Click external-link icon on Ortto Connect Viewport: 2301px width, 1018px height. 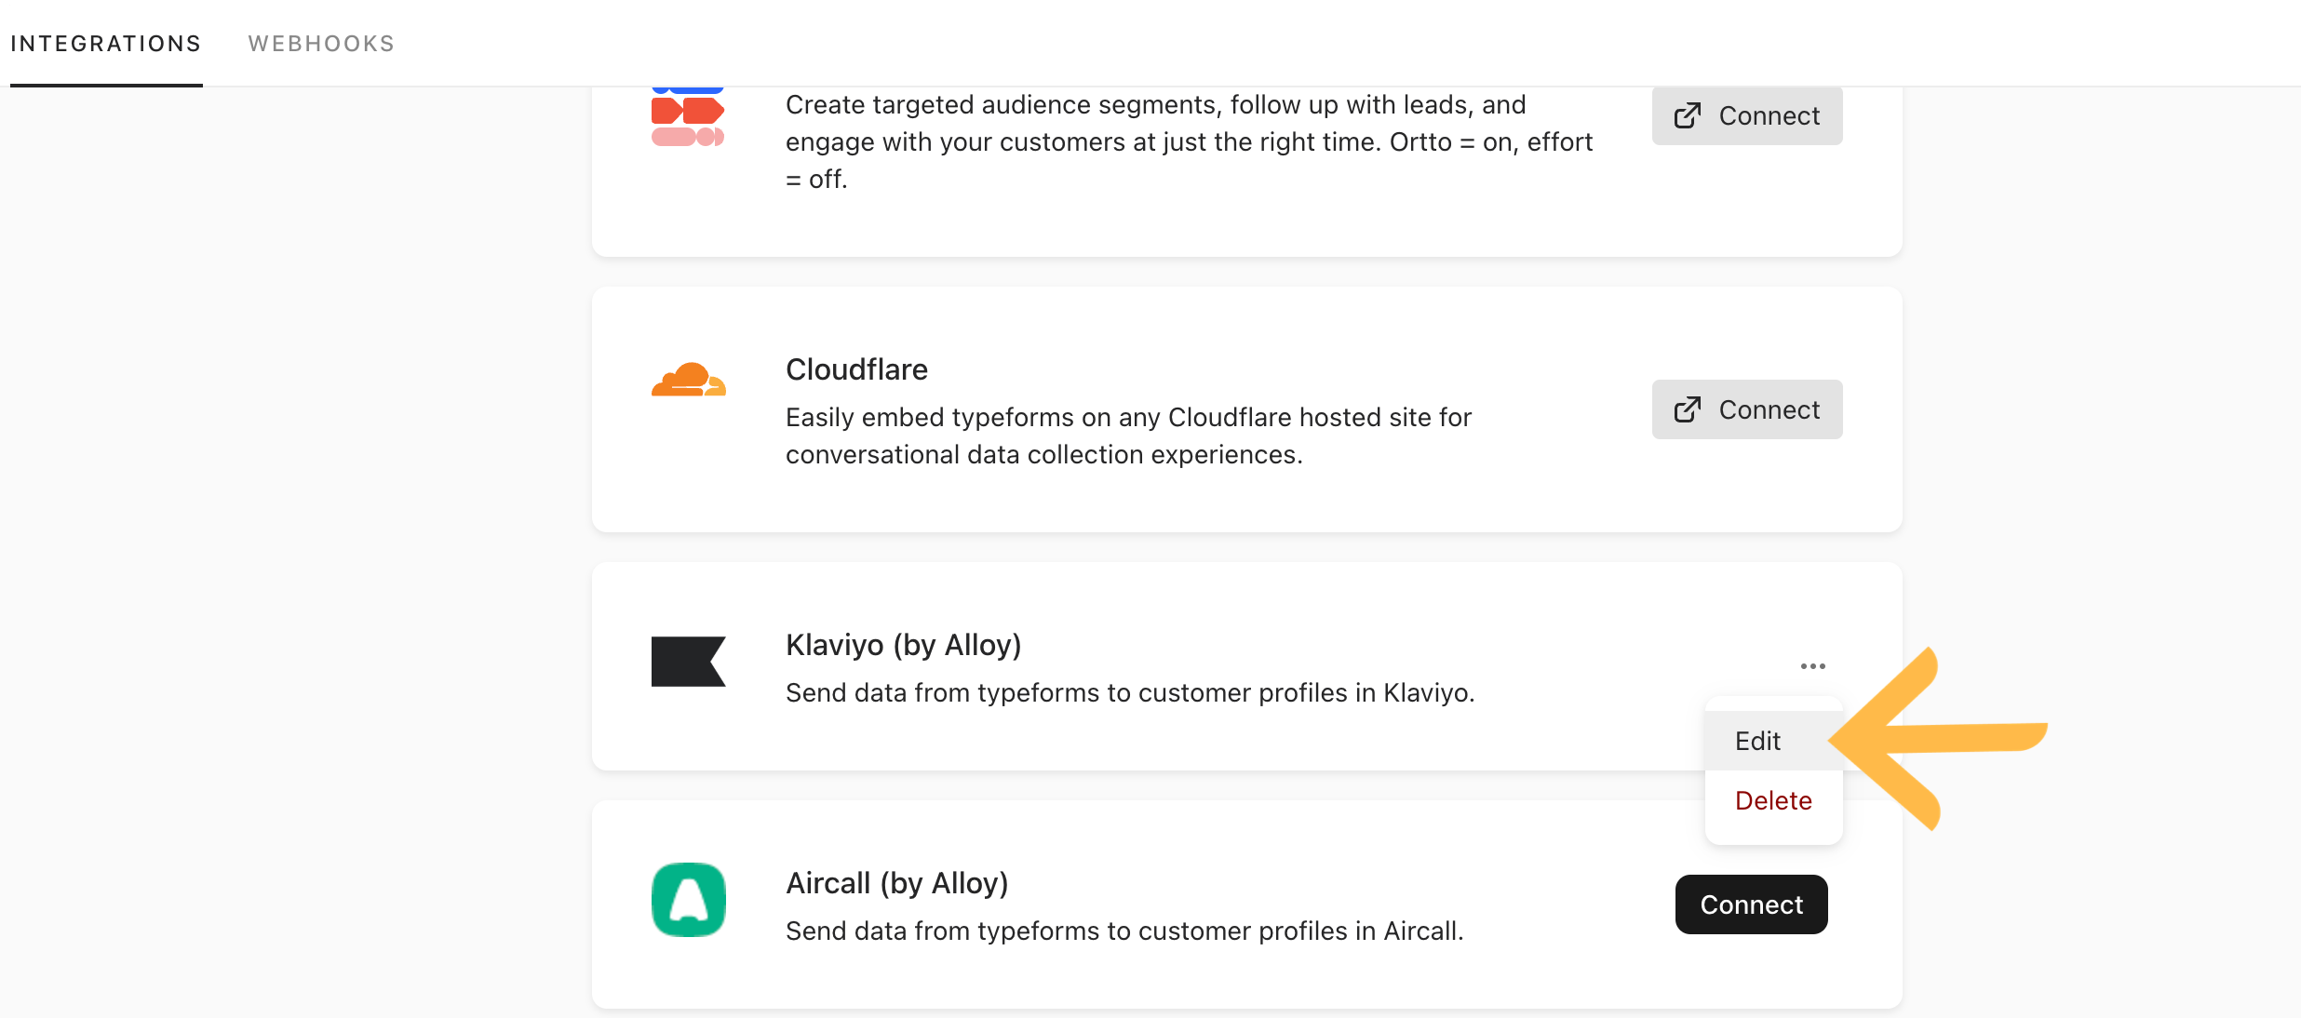[x=1687, y=115]
